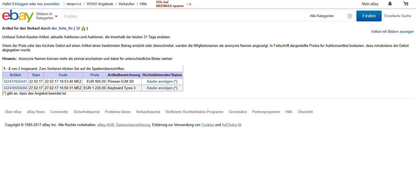The width and height of the screenshot is (416, 177).
Task: Sort table by Preis column
Action: (x=95, y=75)
